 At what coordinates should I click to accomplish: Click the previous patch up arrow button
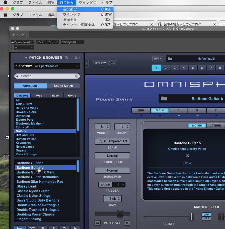click(x=53, y=228)
